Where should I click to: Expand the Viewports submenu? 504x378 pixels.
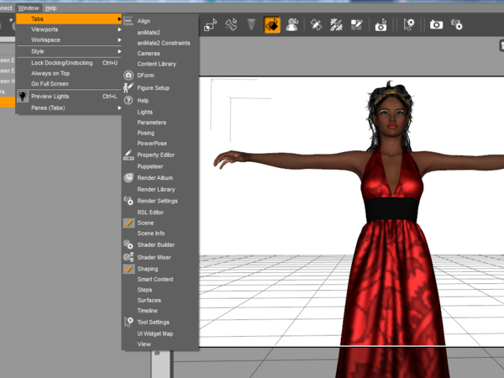coord(69,29)
